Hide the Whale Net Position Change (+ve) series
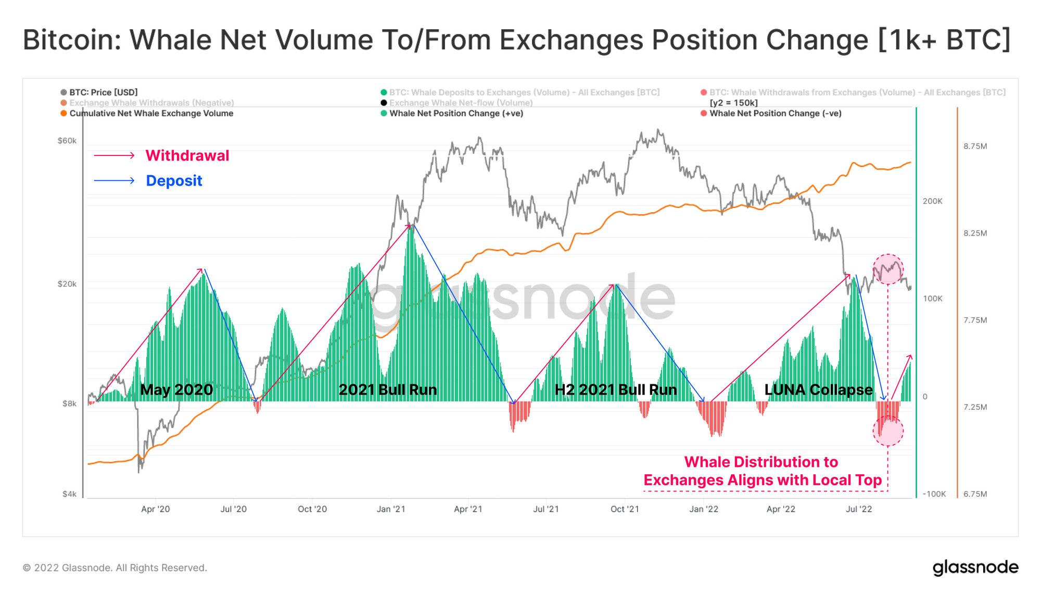This screenshot has width=1041, height=599. 456,113
